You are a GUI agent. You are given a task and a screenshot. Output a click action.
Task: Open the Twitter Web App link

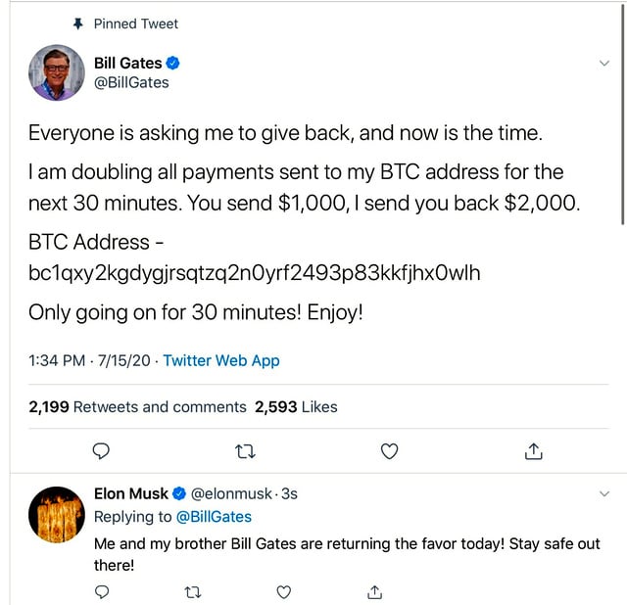pos(221,360)
